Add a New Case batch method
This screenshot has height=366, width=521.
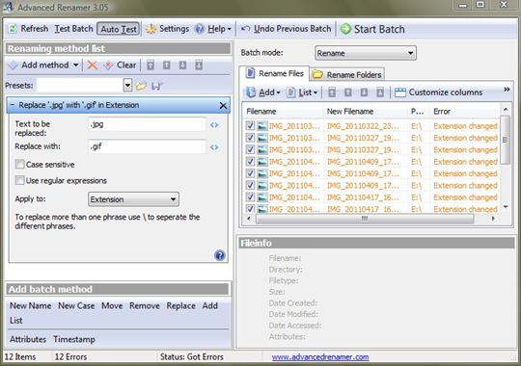(x=76, y=305)
